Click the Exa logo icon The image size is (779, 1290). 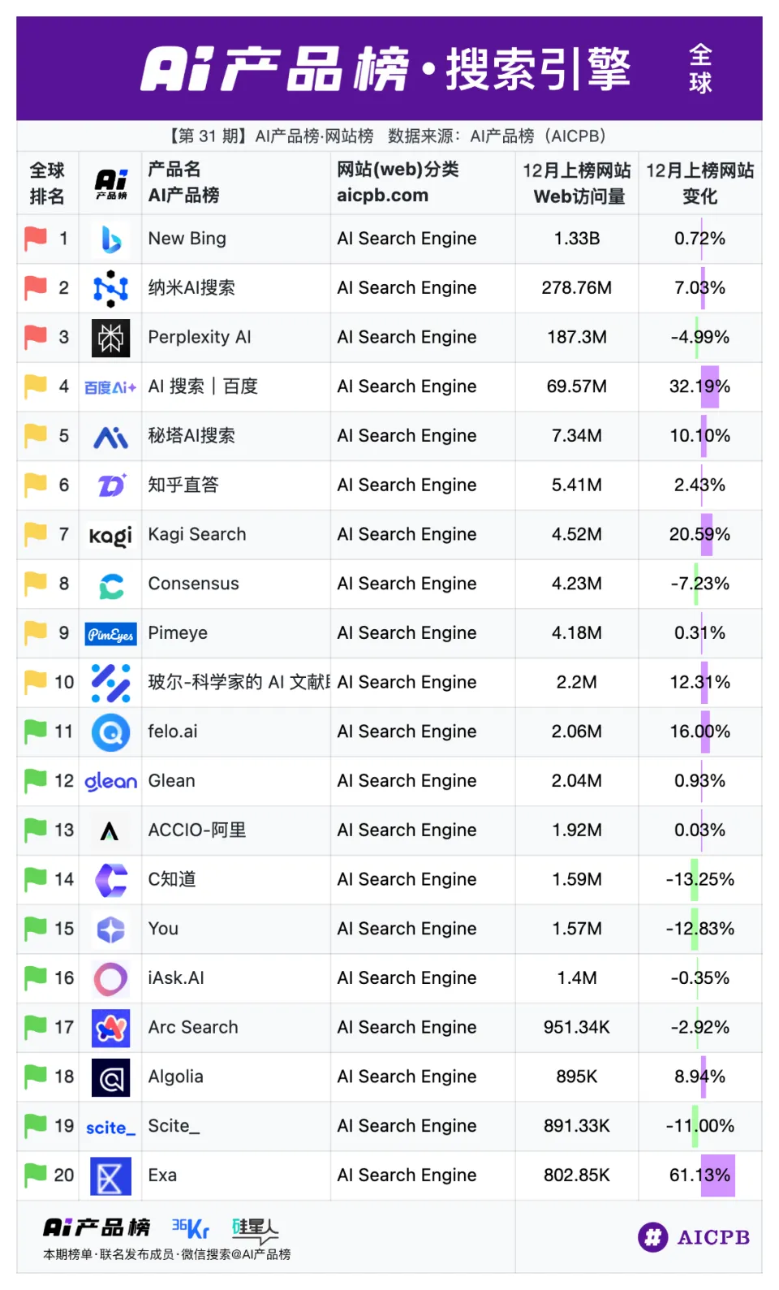point(110,1176)
